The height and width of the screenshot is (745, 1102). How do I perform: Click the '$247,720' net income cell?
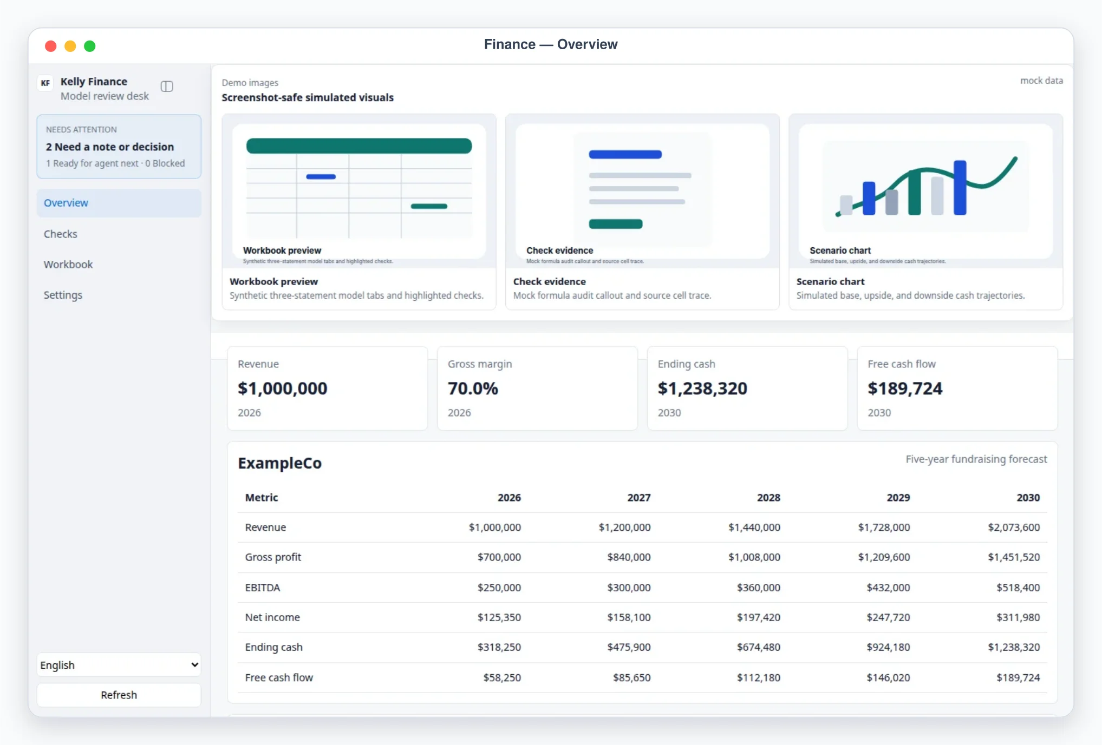888,617
